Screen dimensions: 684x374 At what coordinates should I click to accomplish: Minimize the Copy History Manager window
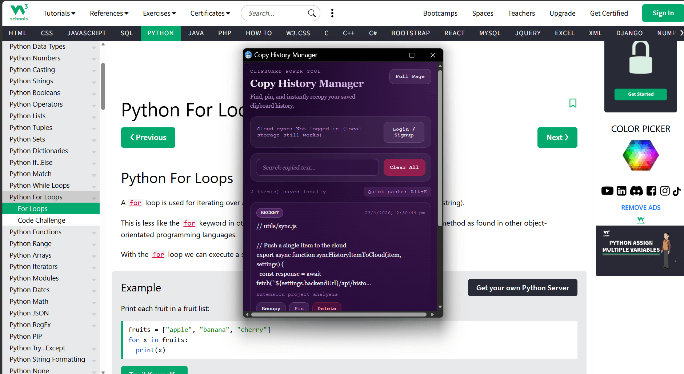pyautogui.click(x=391, y=55)
